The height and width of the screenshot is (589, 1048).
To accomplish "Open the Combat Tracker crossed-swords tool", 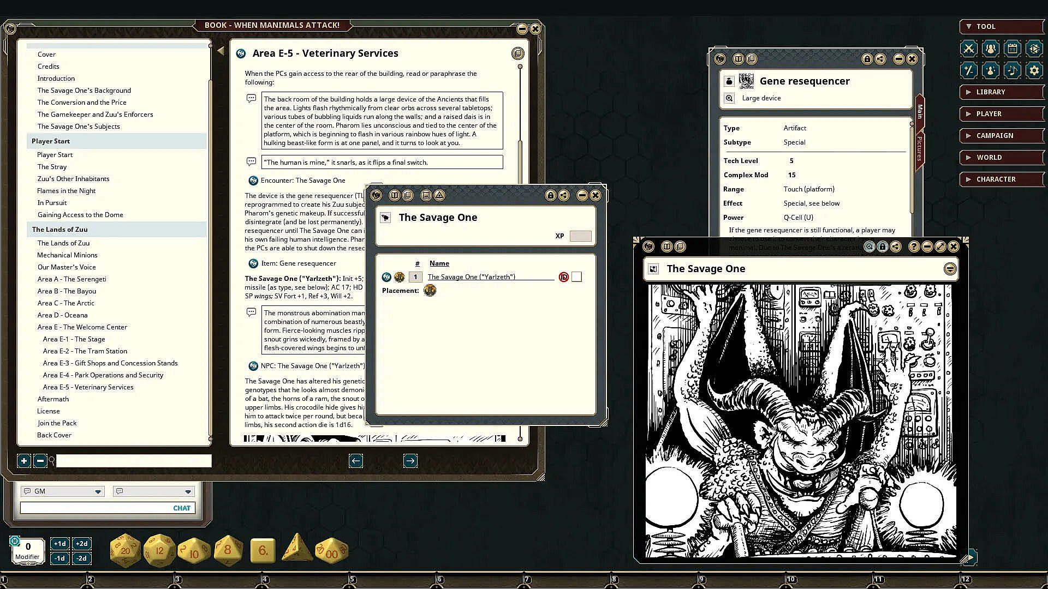I will (968, 49).
